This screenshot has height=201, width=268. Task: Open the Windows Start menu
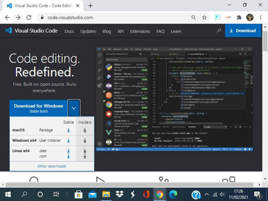[8, 194]
